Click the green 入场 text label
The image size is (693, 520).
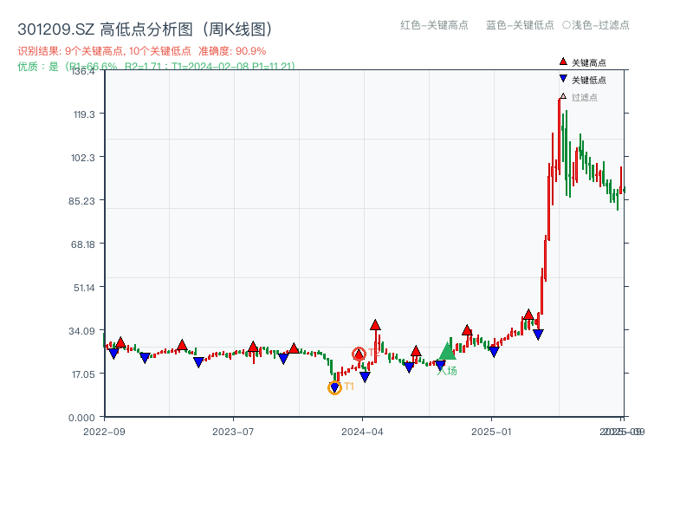tap(447, 368)
